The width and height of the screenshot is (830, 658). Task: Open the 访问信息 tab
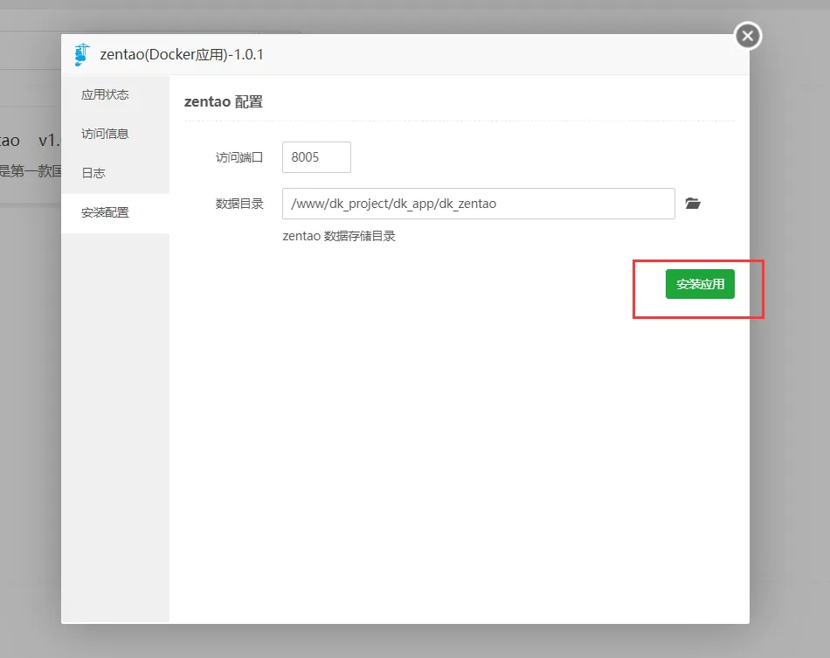(115, 134)
